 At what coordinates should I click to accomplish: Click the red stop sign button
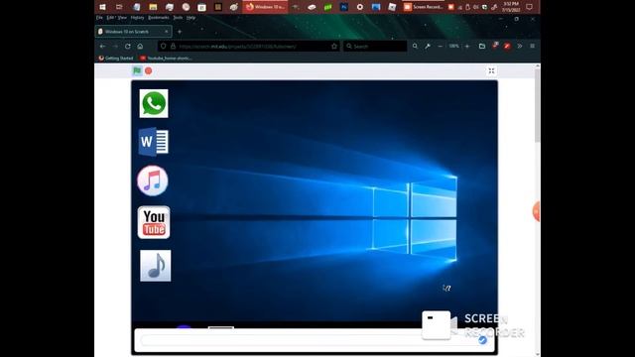(x=149, y=70)
